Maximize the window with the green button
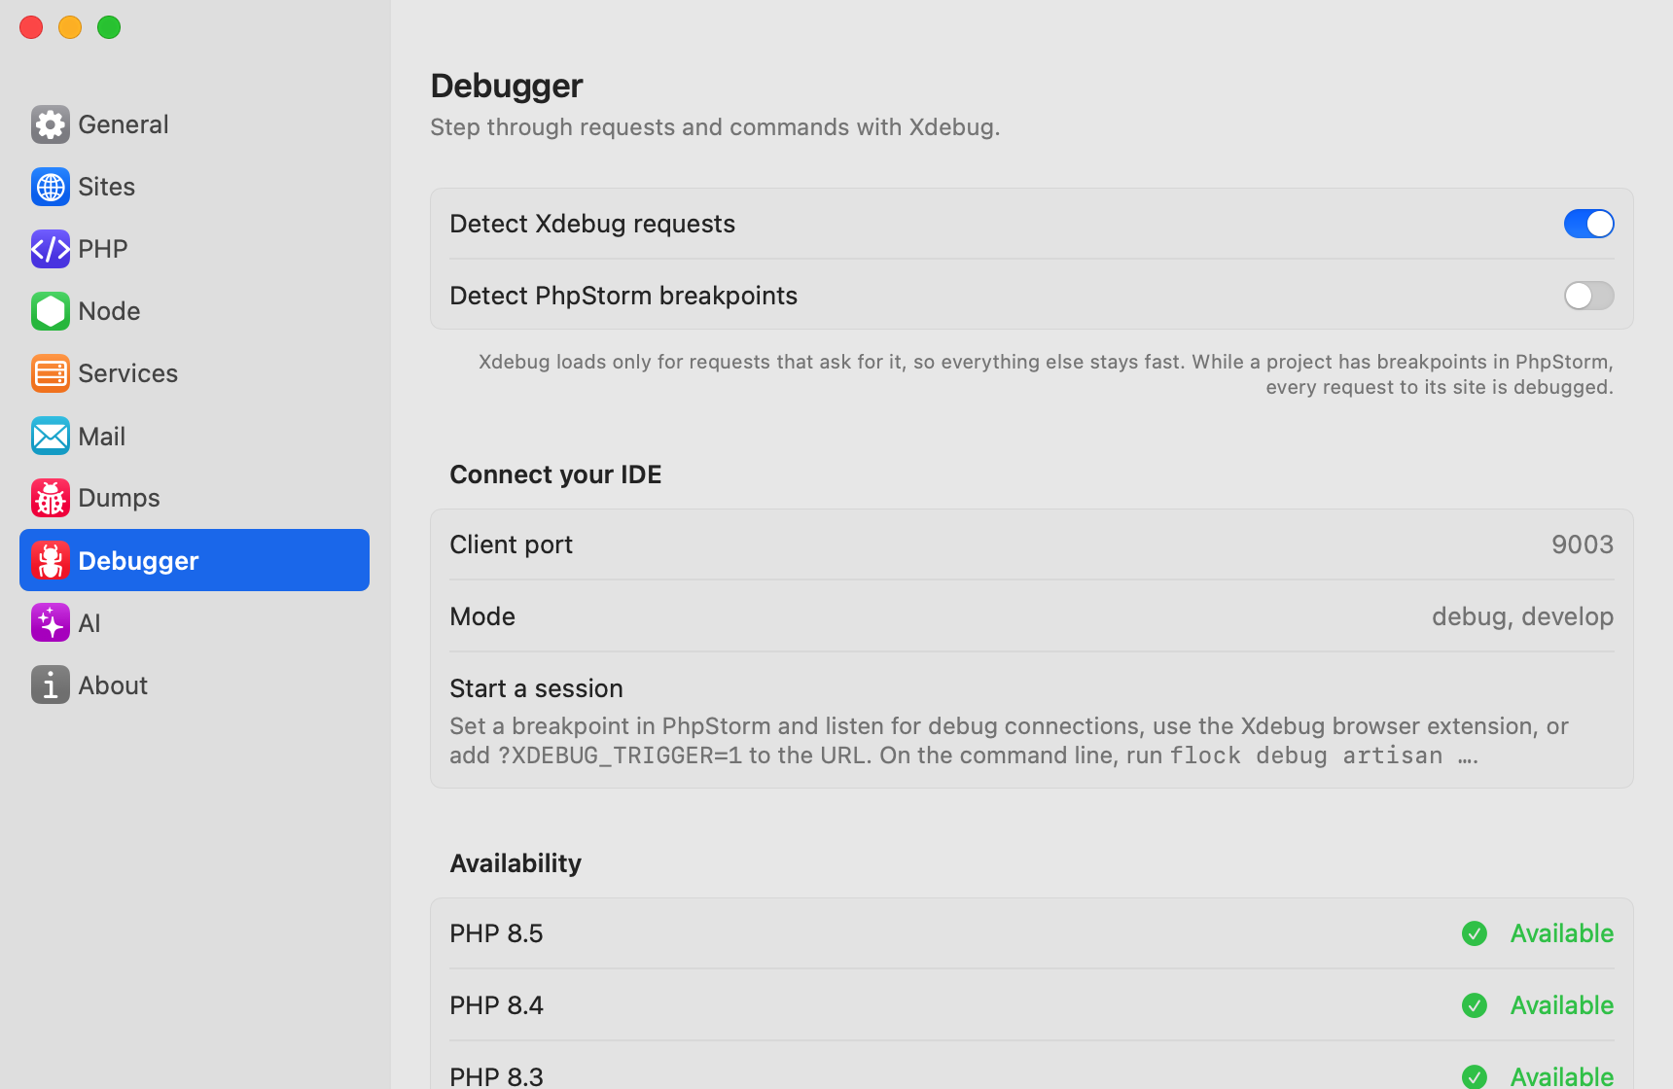The image size is (1673, 1089). (x=109, y=27)
